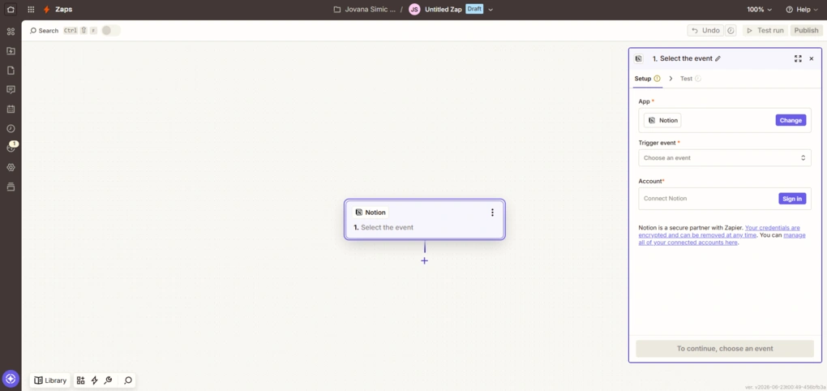Launch the purple AI copilot button
This screenshot has width=827, height=391.
11,378
